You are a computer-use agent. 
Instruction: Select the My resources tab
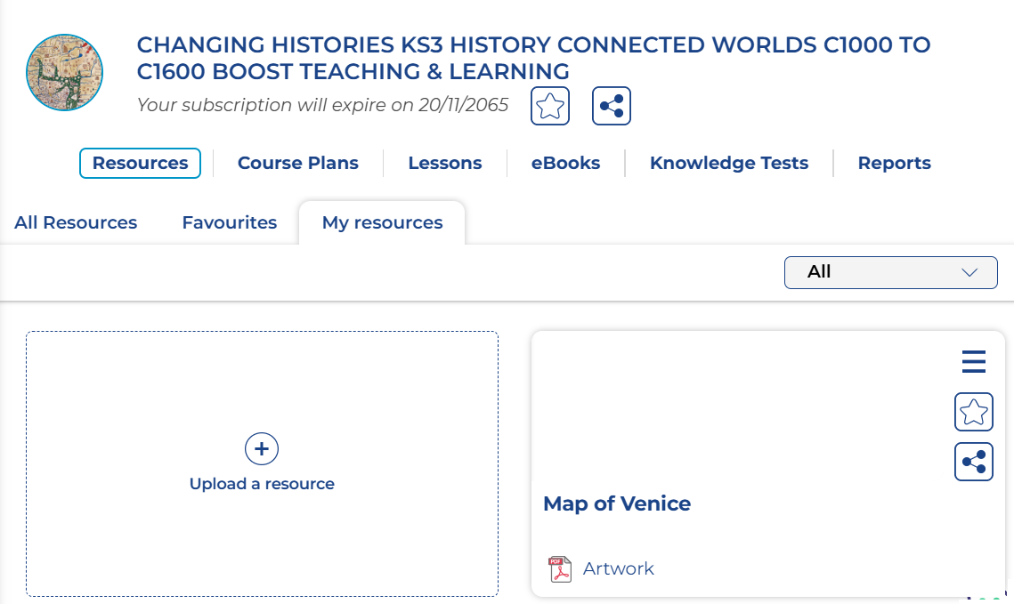[x=382, y=222]
